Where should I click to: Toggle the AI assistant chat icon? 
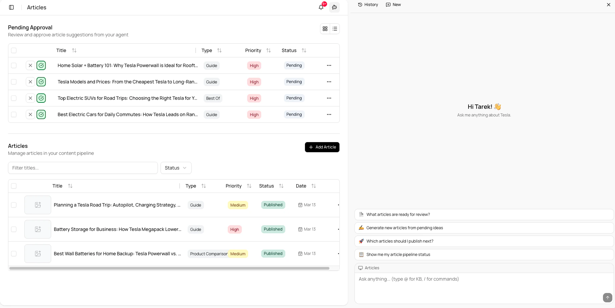(x=334, y=7)
